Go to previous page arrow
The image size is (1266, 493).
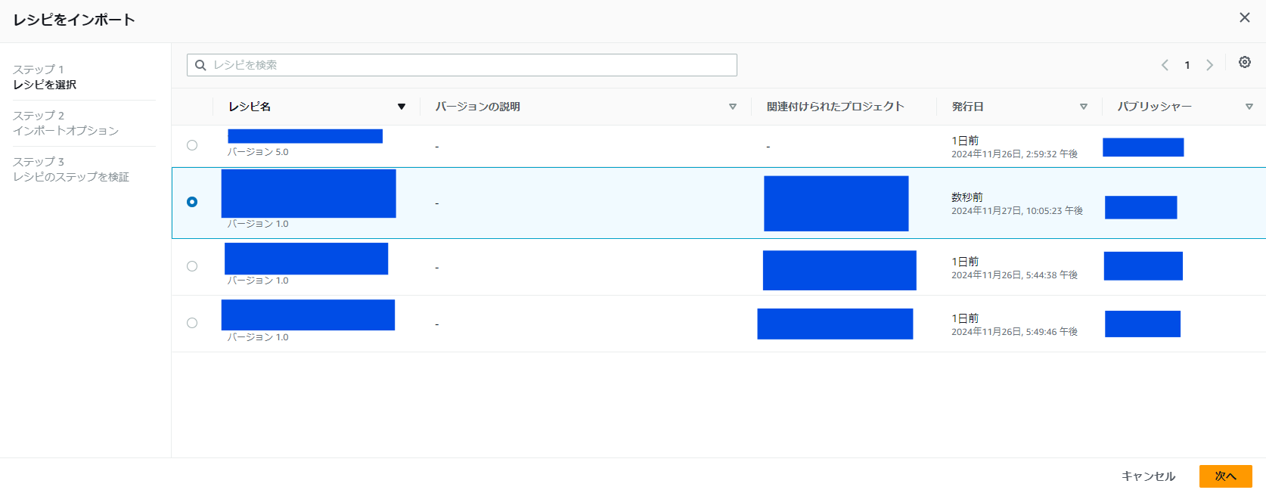(x=1165, y=65)
